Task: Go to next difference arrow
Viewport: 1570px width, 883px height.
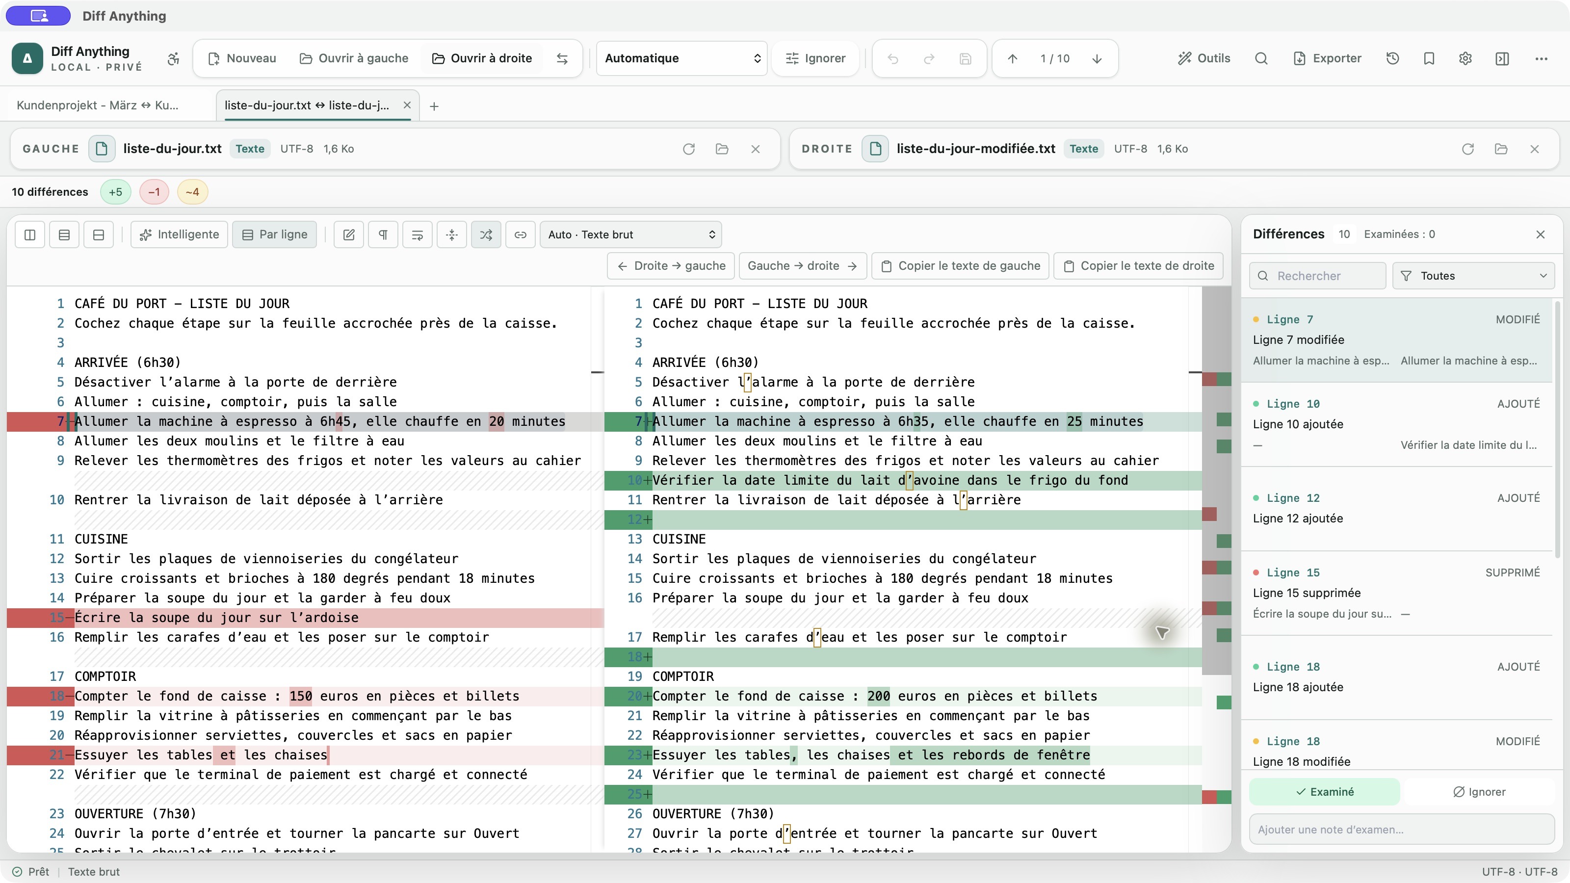Action: (x=1097, y=58)
